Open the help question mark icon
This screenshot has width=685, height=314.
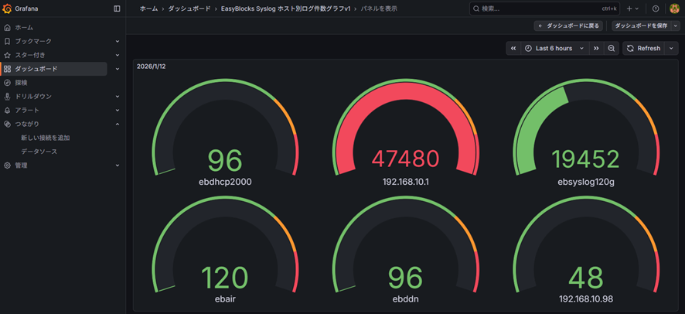[x=656, y=9]
